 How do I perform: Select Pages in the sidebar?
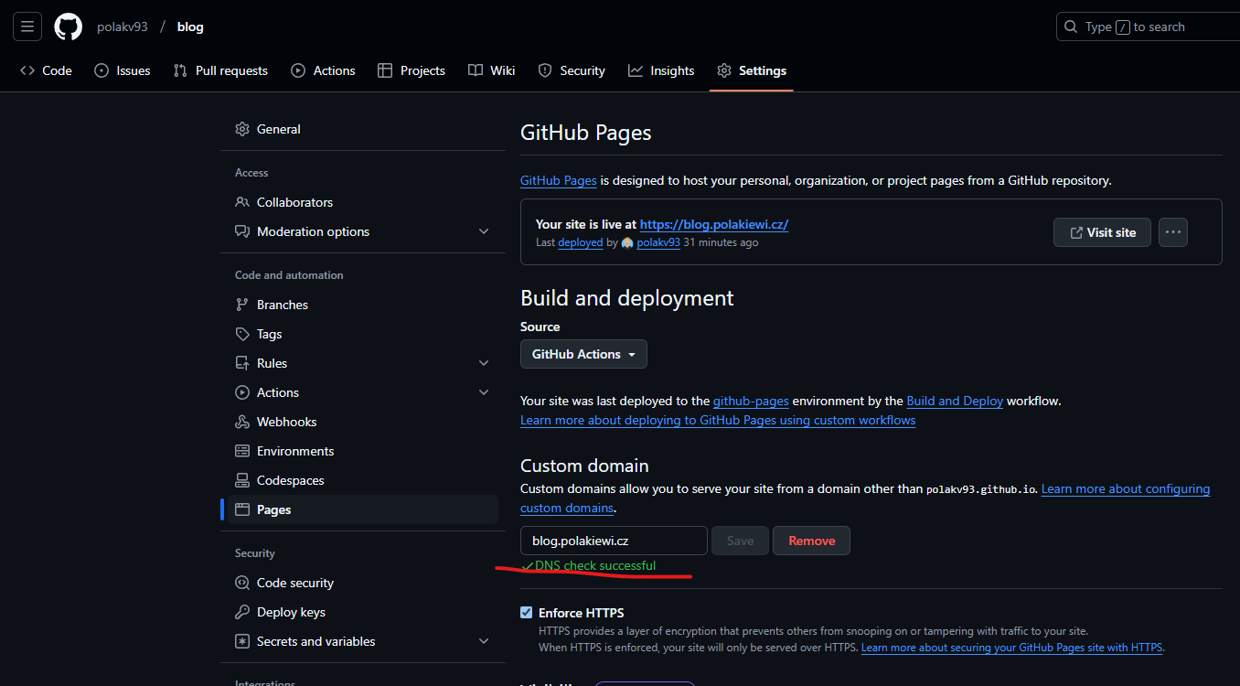coord(363,509)
